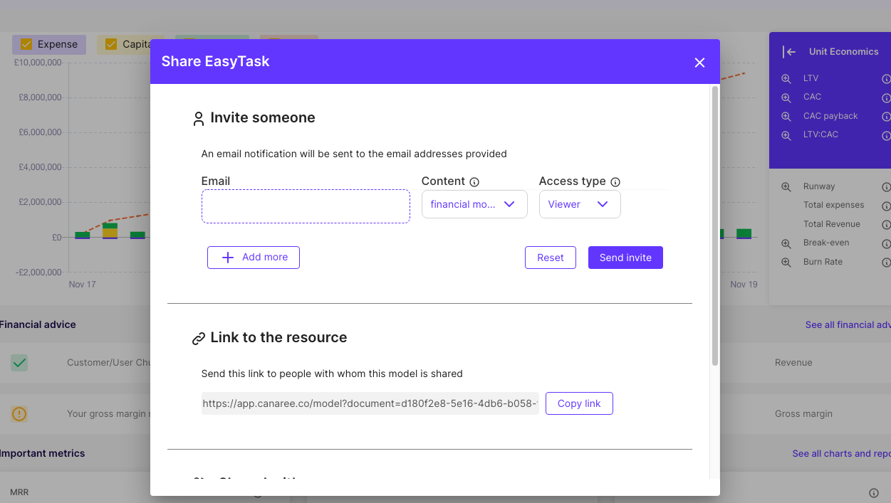Toggle the Capital checkbox in chart legend
Image resolution: width=891 pixels, height=503 pixels.
point(111,44)
